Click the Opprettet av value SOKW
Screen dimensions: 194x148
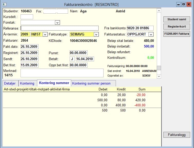tap(146, 76)
